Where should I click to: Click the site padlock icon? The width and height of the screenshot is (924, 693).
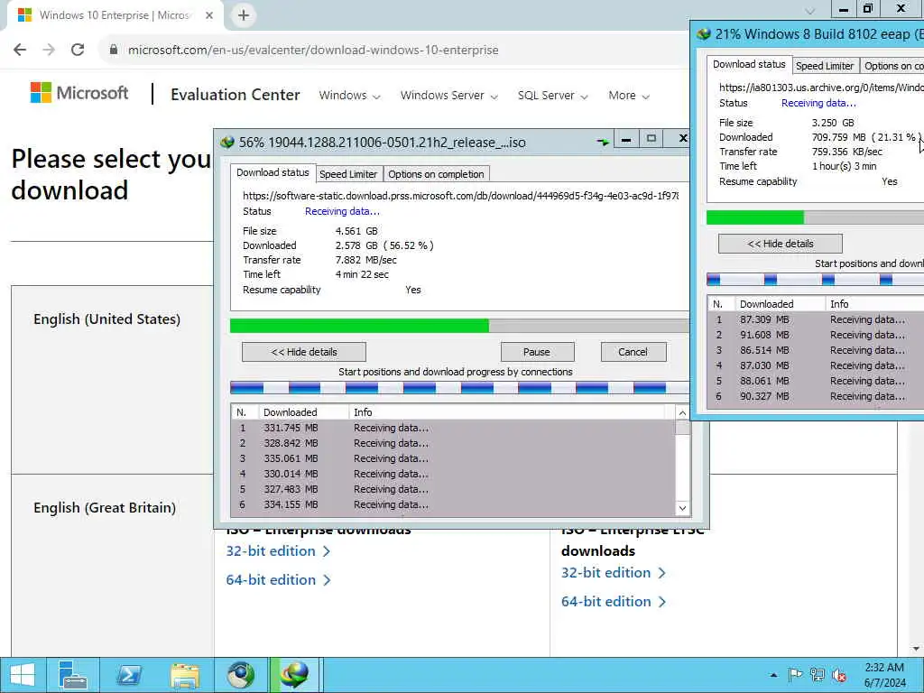(x=114, y=51)
